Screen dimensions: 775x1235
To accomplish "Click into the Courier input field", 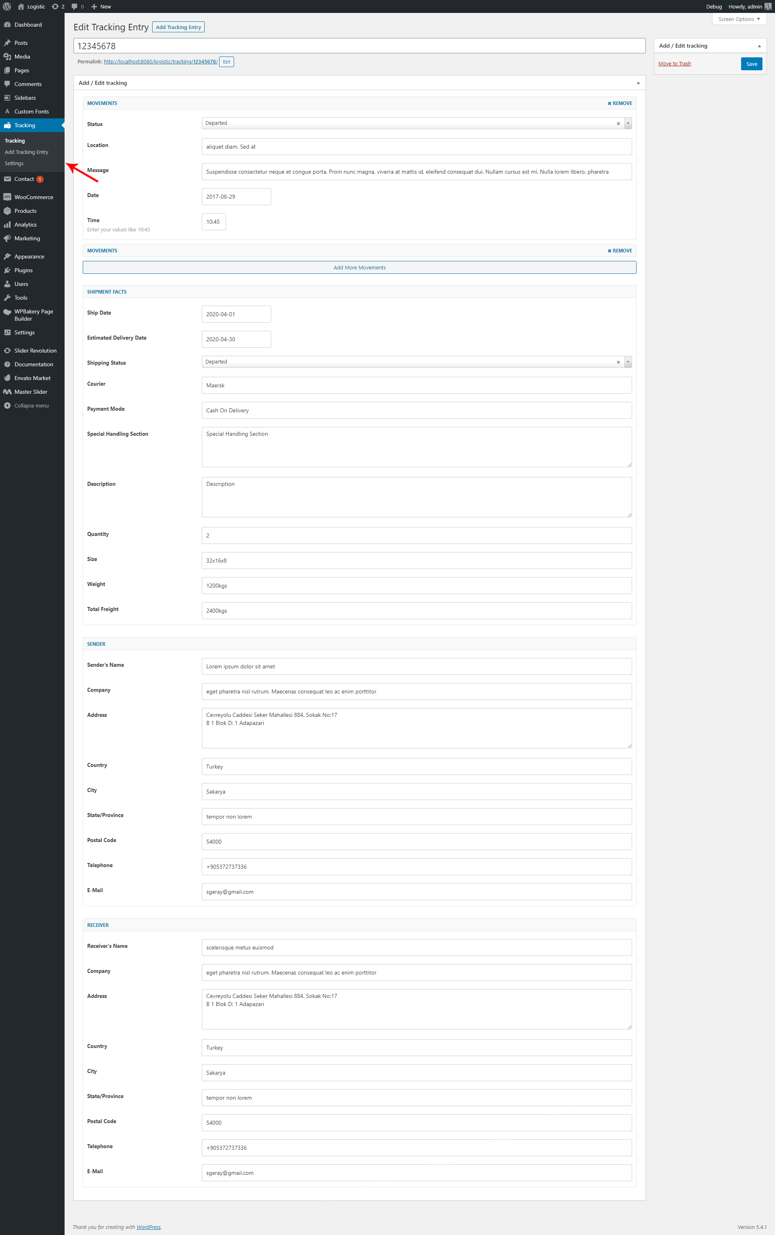I will (x=416, y=385).
